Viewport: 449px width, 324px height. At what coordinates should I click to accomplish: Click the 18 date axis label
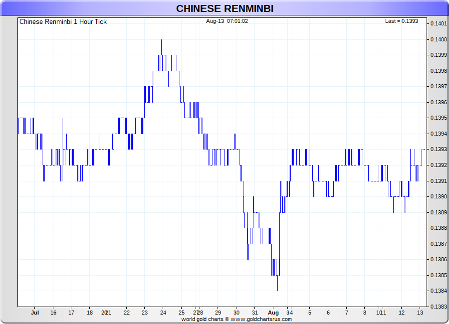90,313
